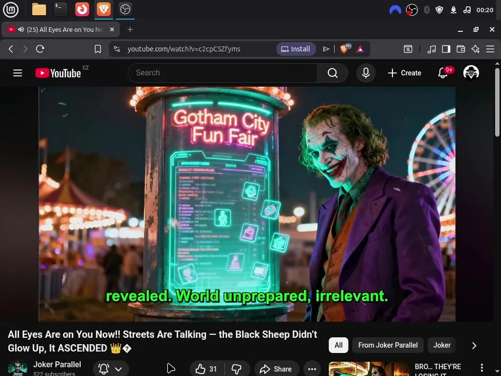
Task: Expand subscription notification bell dropdown
Action: (111, 369)
